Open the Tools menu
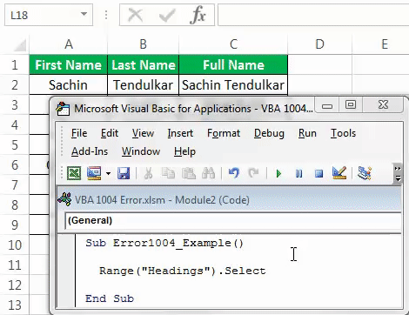Screen dimensions: 409x315 [343, 133]
